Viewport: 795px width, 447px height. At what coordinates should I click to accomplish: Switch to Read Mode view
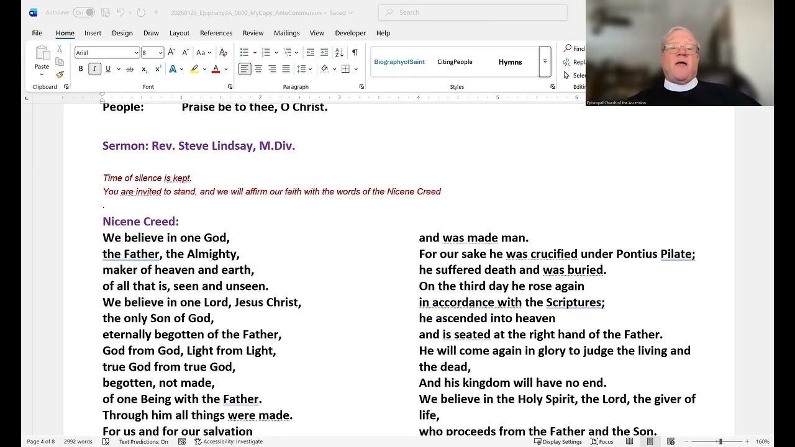(630, 441)
